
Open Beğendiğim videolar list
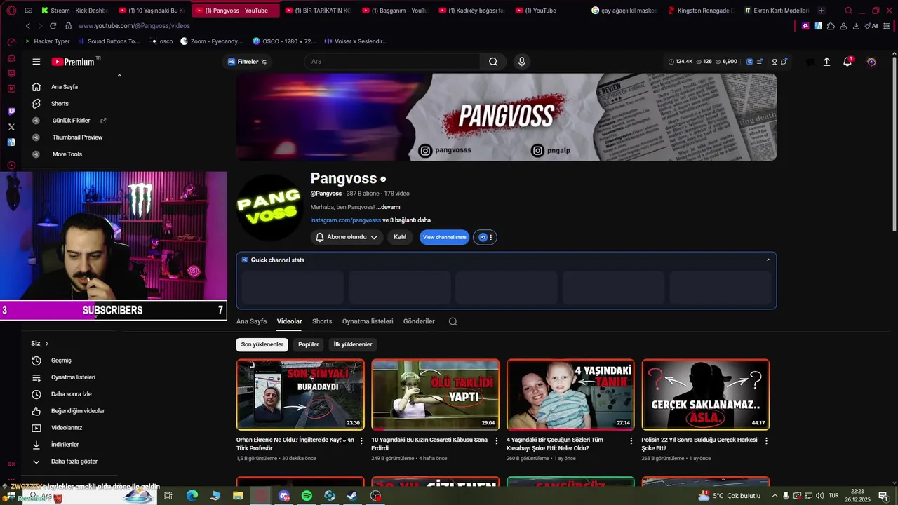coord(77,411)
